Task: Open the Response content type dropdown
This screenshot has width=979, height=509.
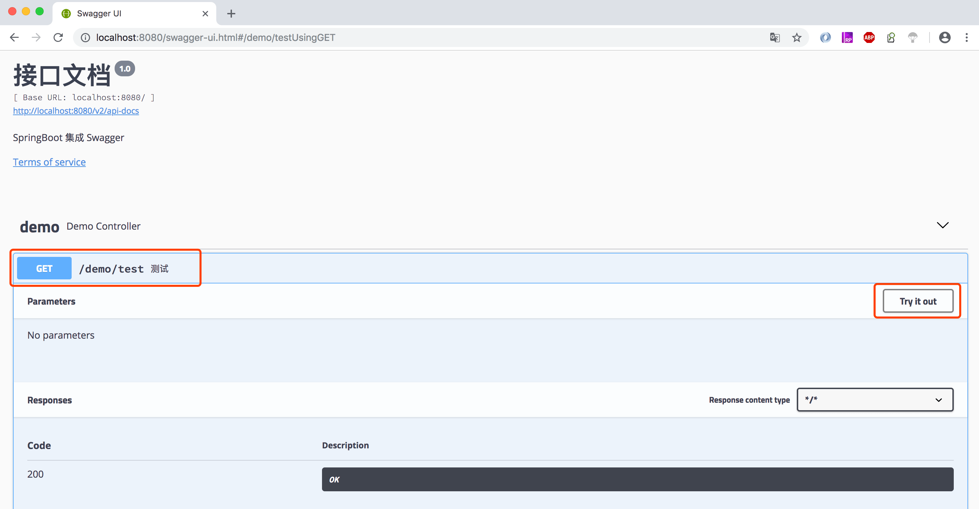Action: [875, 400]
